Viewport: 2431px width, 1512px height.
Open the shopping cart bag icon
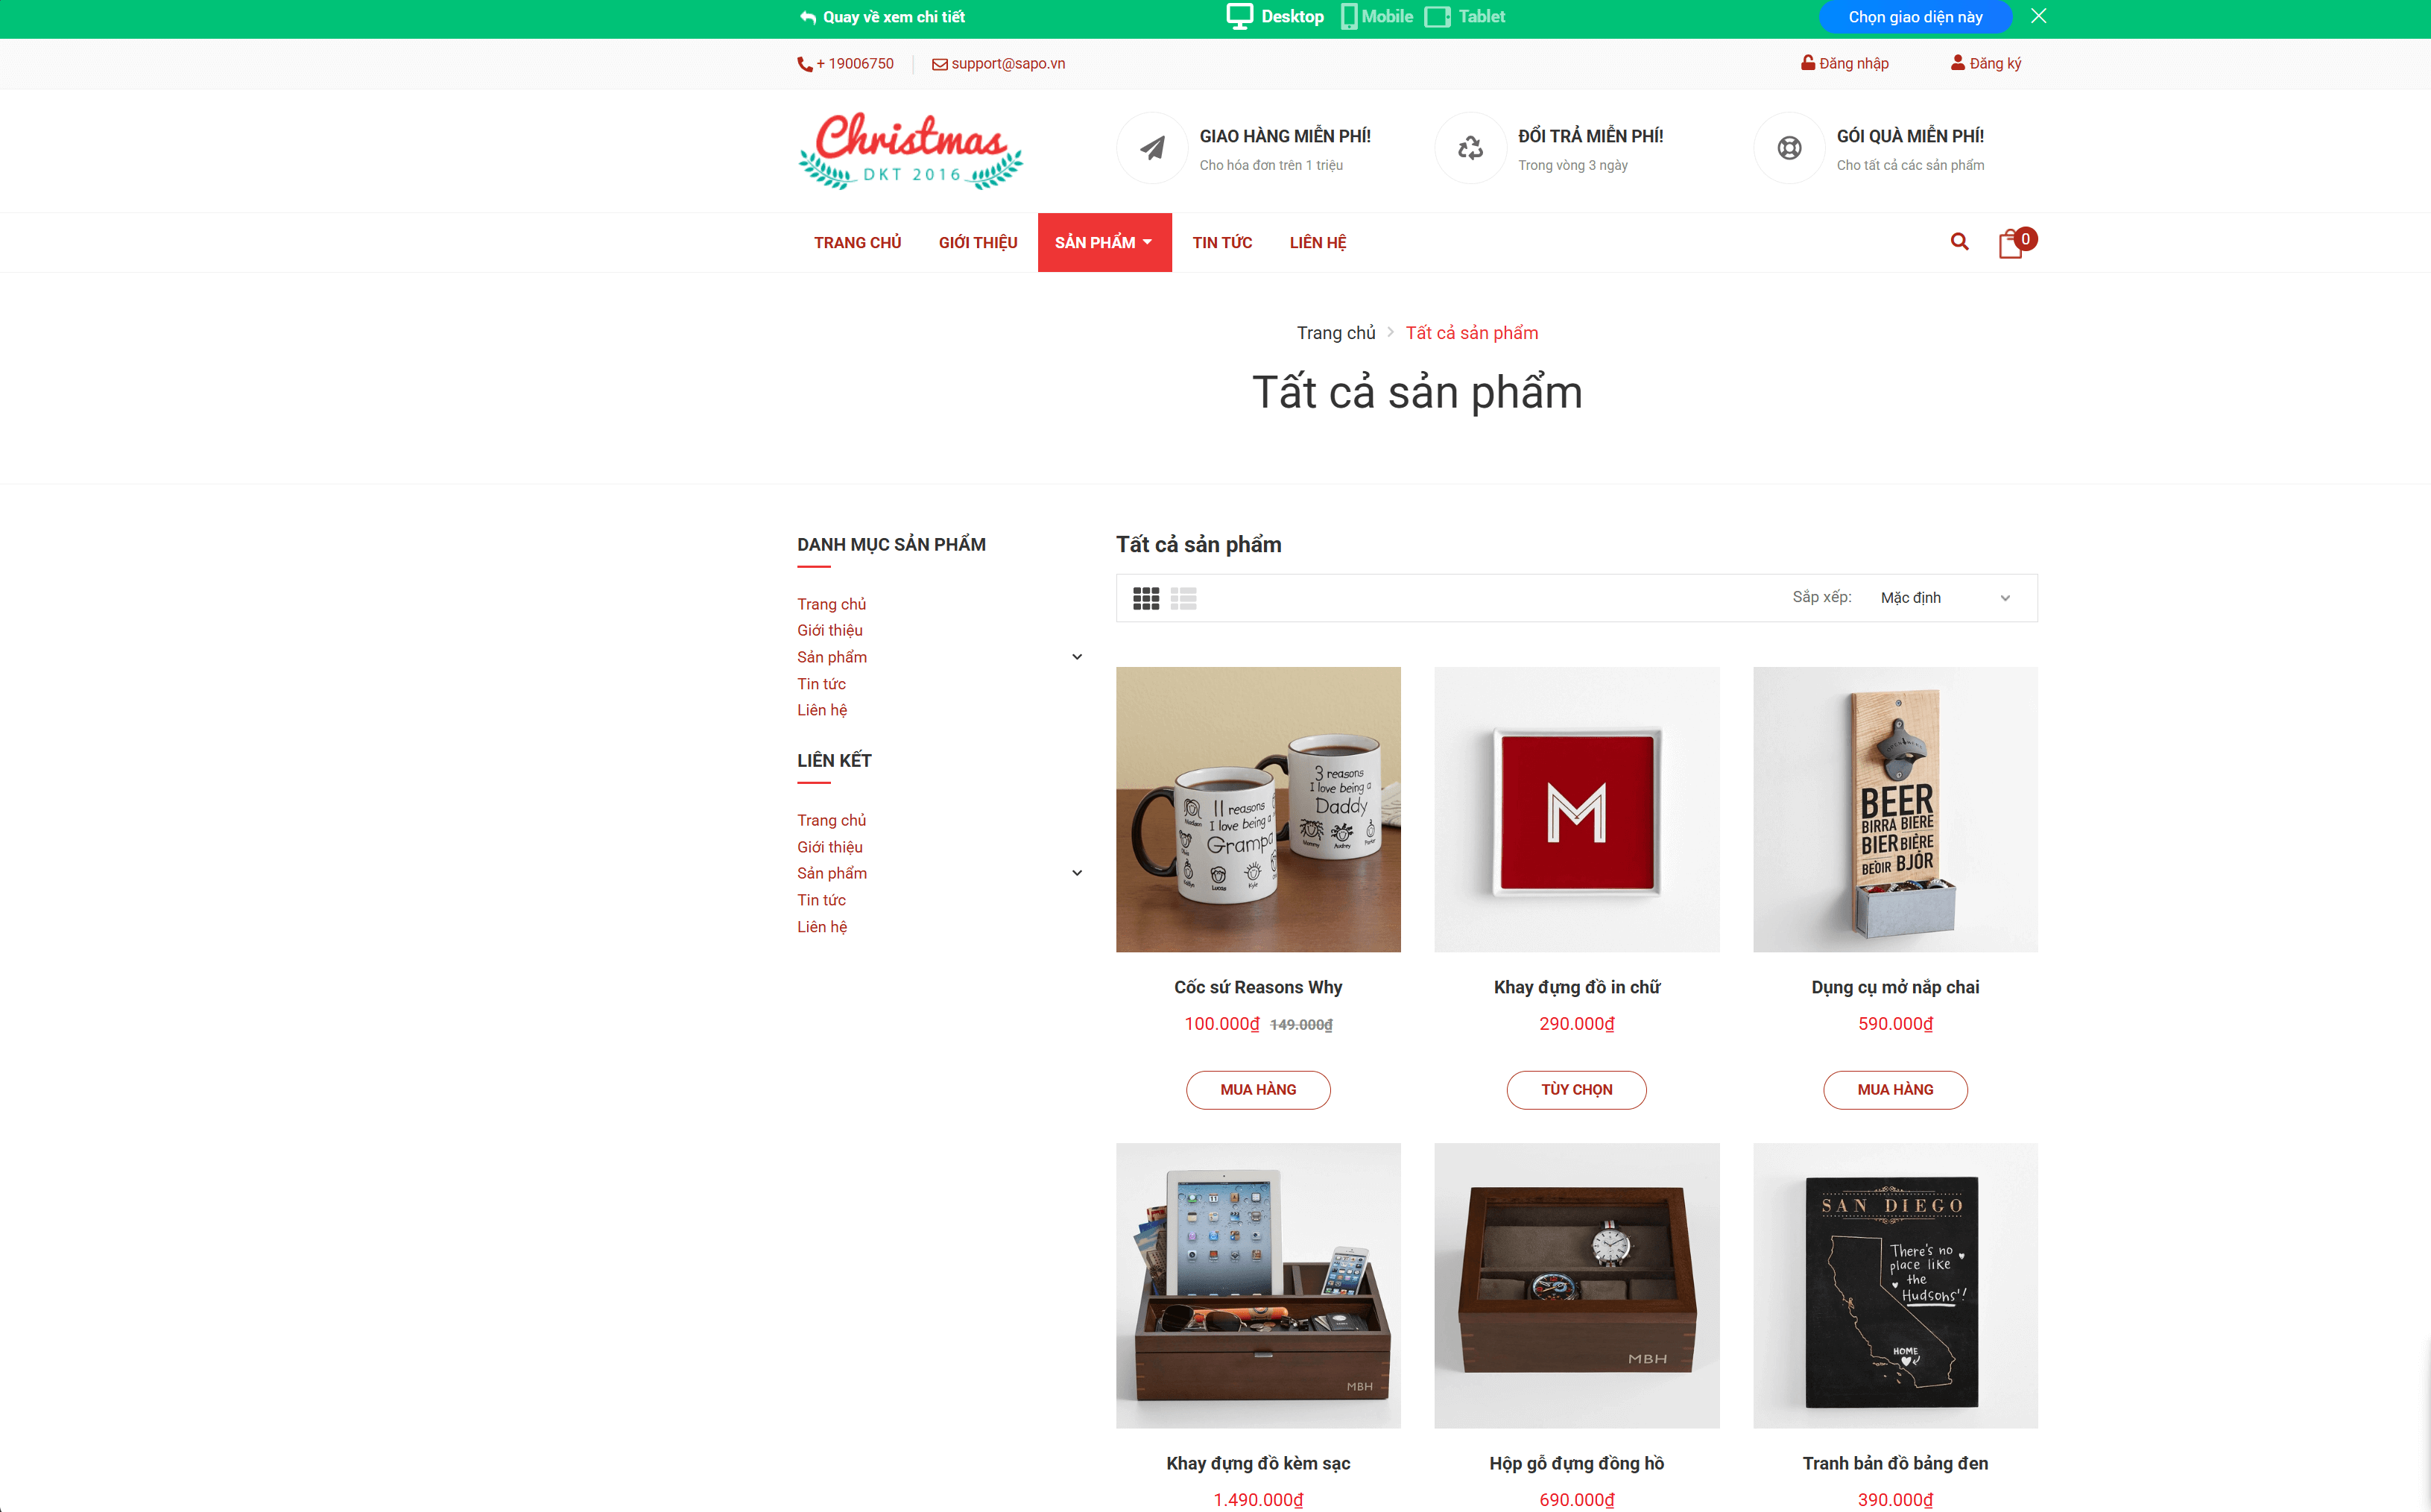point(2011,244)
